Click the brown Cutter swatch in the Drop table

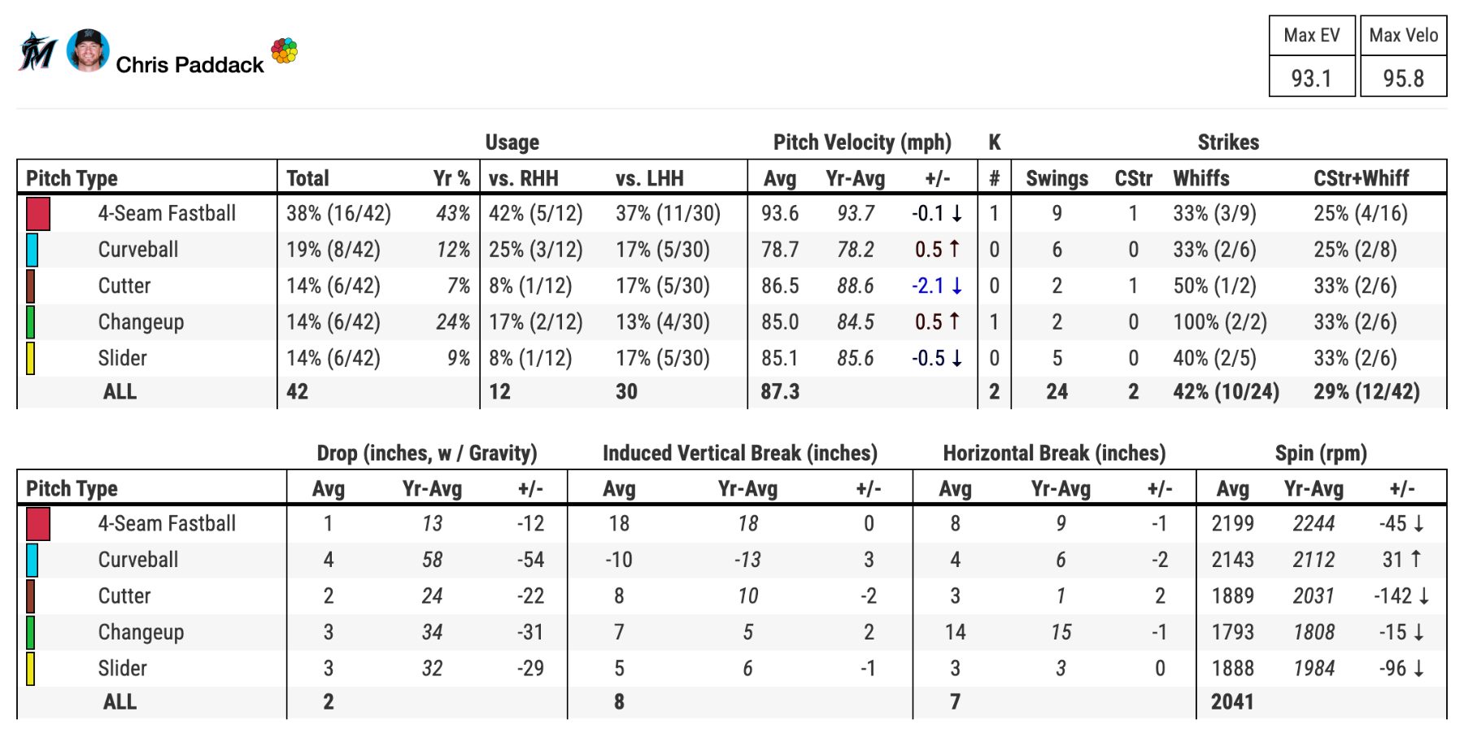point(31,596)
